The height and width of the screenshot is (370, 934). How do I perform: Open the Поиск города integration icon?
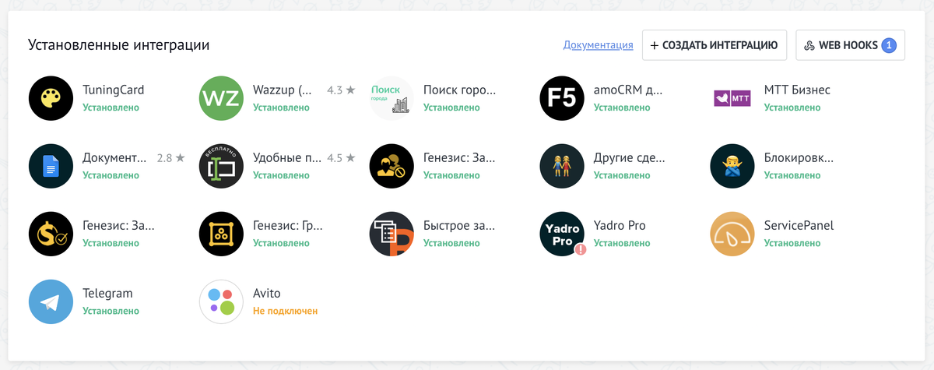392,98
